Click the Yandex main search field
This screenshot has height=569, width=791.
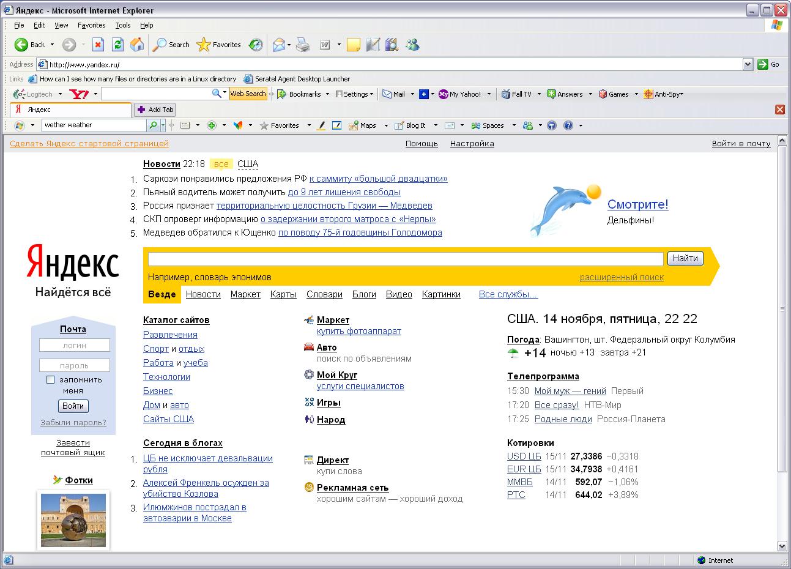[405, 259]
